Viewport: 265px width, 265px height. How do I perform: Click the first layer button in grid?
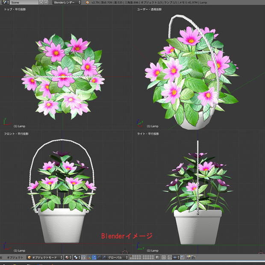point(131,256)
